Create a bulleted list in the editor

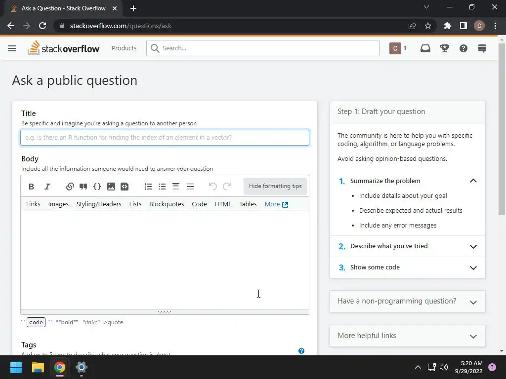[x=162, y=187]
